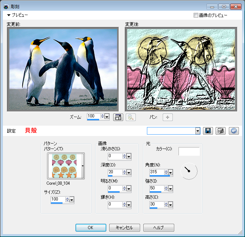Click the light カラー color swatch

click(189, 151)
